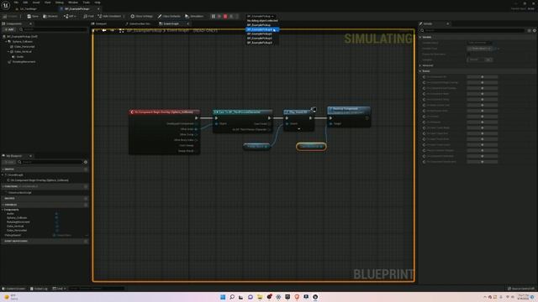
Task: Click the Simulation toolbar button
Action: tap(194, 16)
